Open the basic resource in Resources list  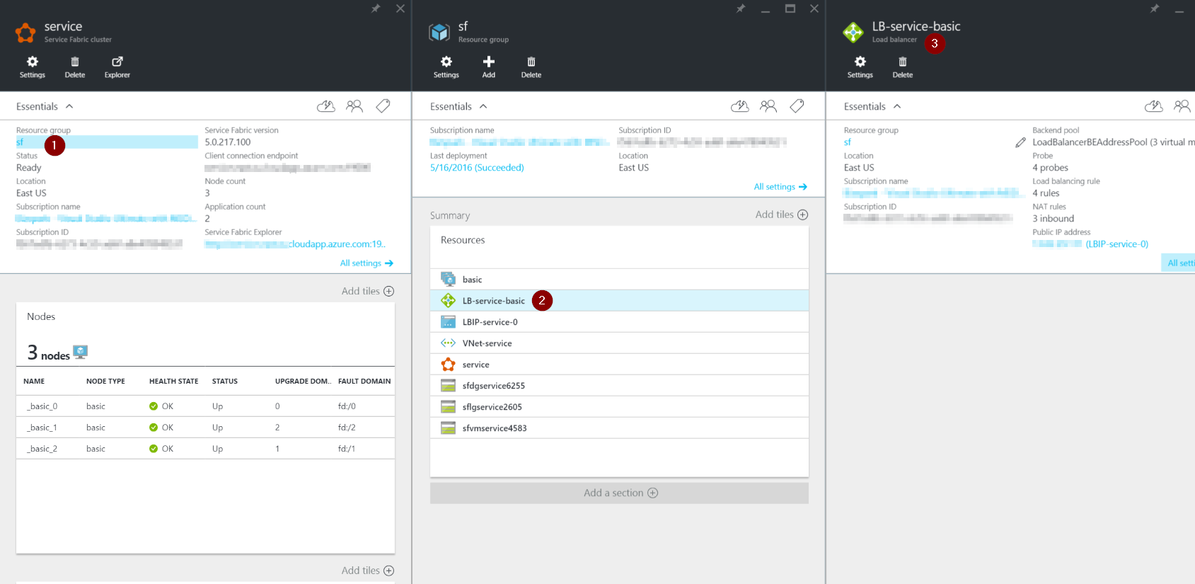[619, 280]
